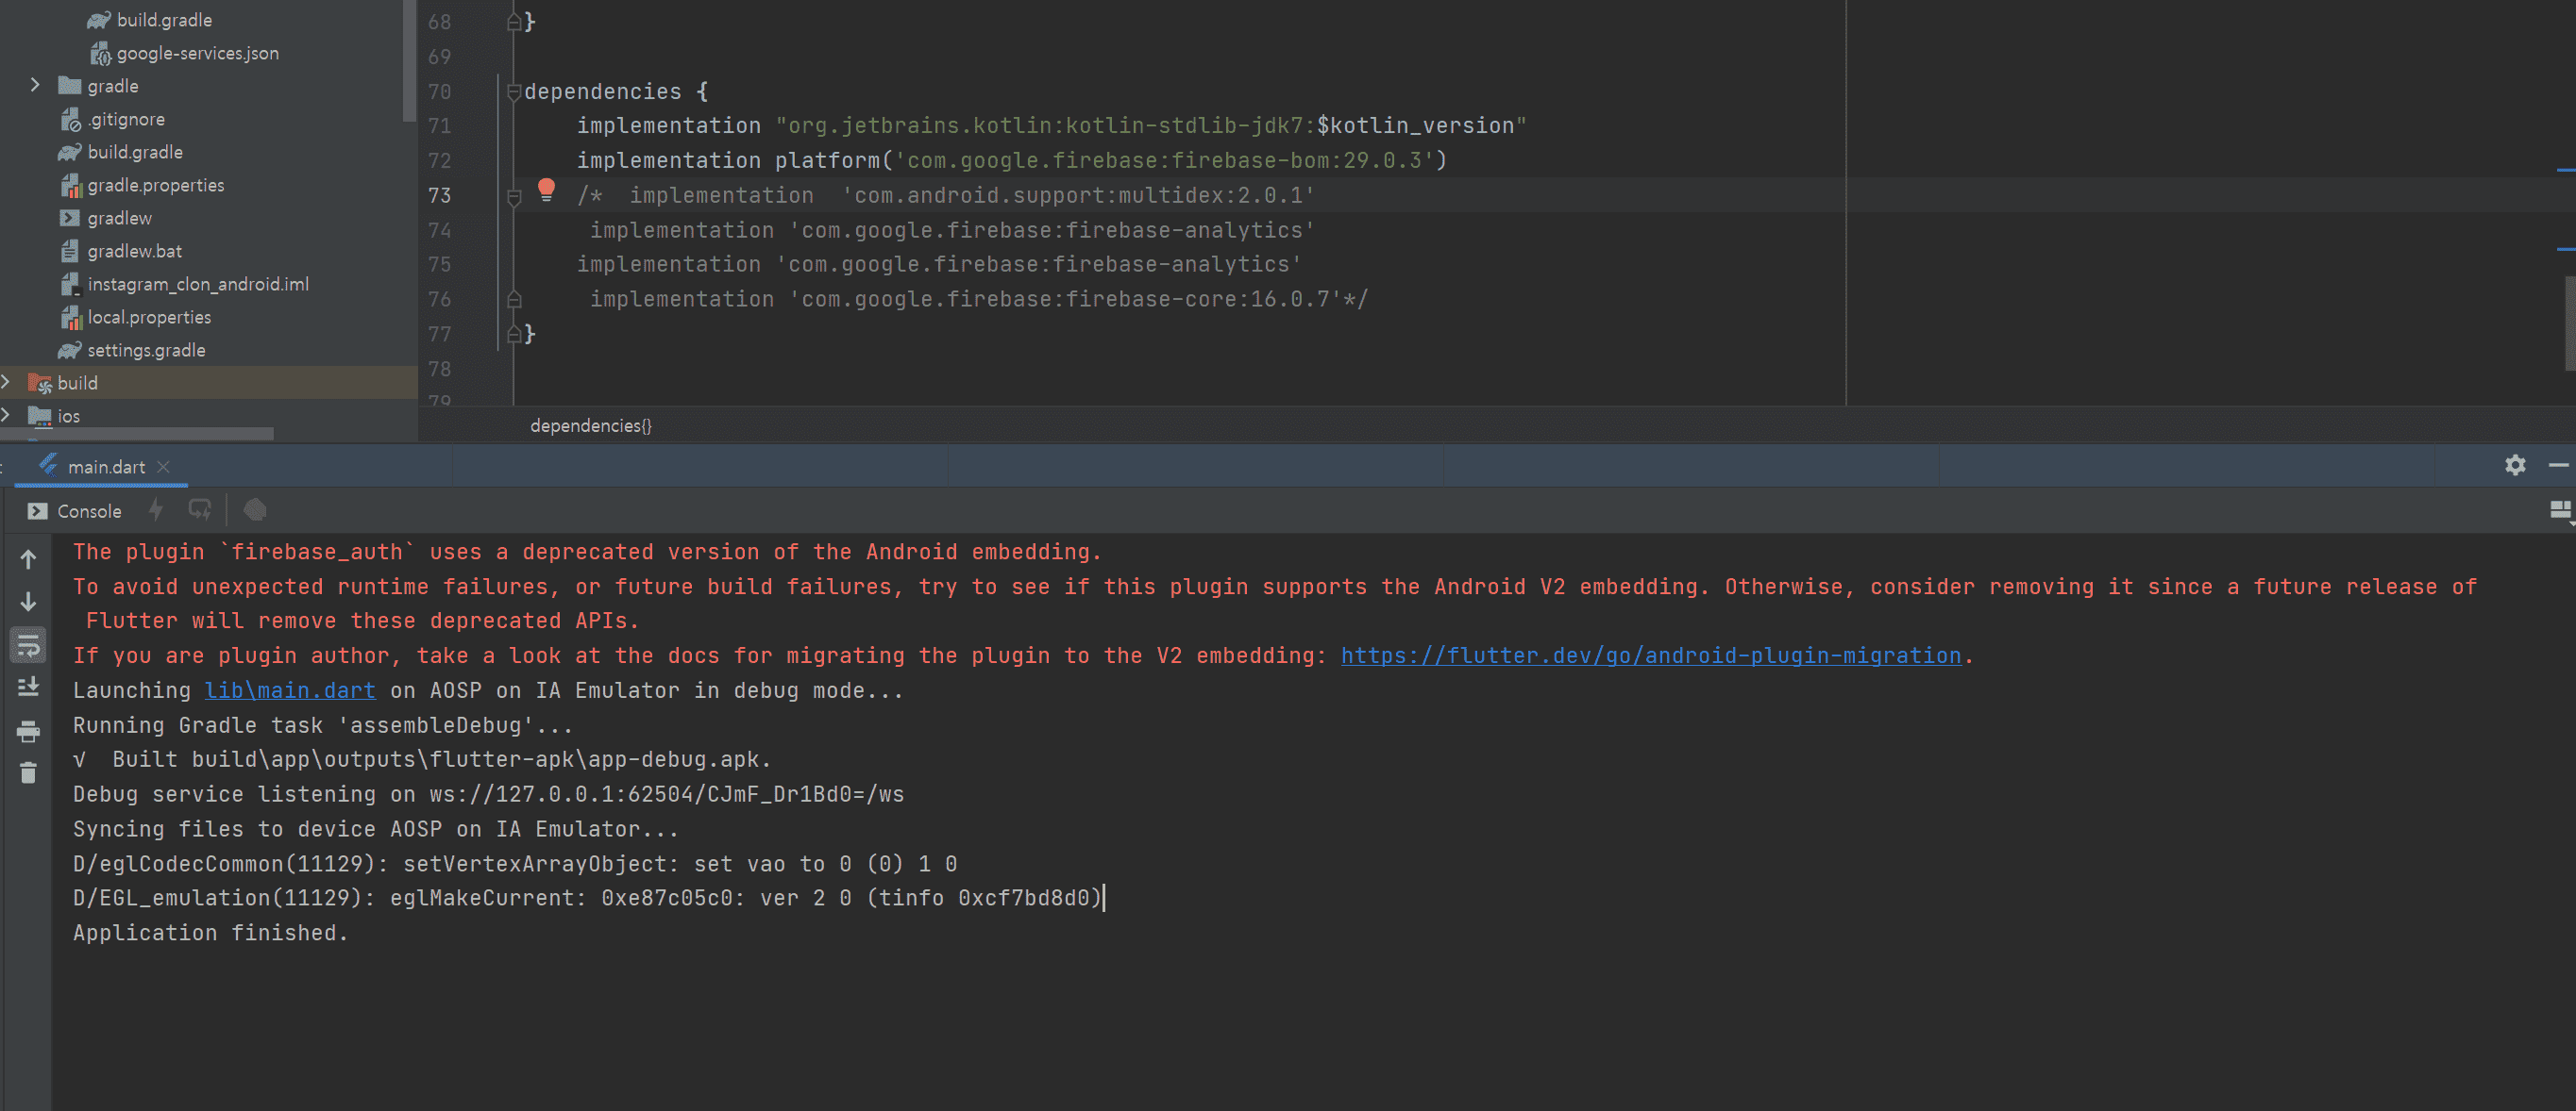Select google-services.json in project tree
This screenshot has height=1111, width=2576.
(197, 54)
